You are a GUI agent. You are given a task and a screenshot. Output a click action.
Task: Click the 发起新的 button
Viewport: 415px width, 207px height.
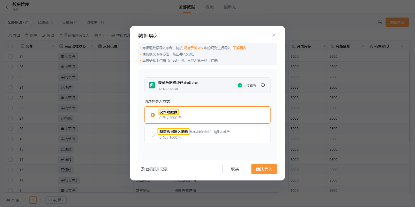[397, 22]
